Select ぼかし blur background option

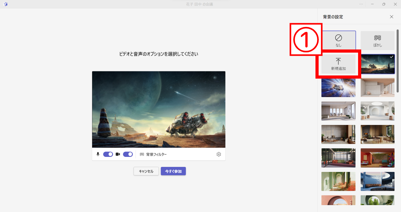pos(378,40)
